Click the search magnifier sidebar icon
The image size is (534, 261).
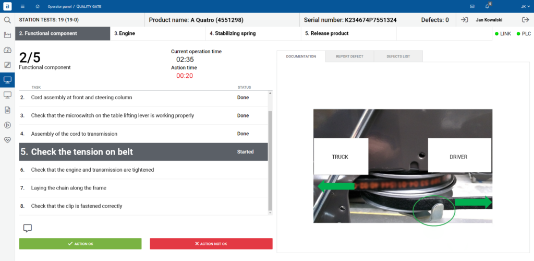point(7,20)
